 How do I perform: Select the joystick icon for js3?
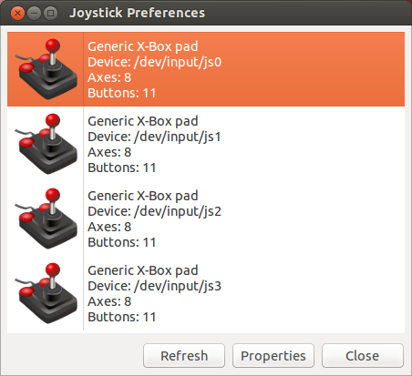[x=46, y=293]
